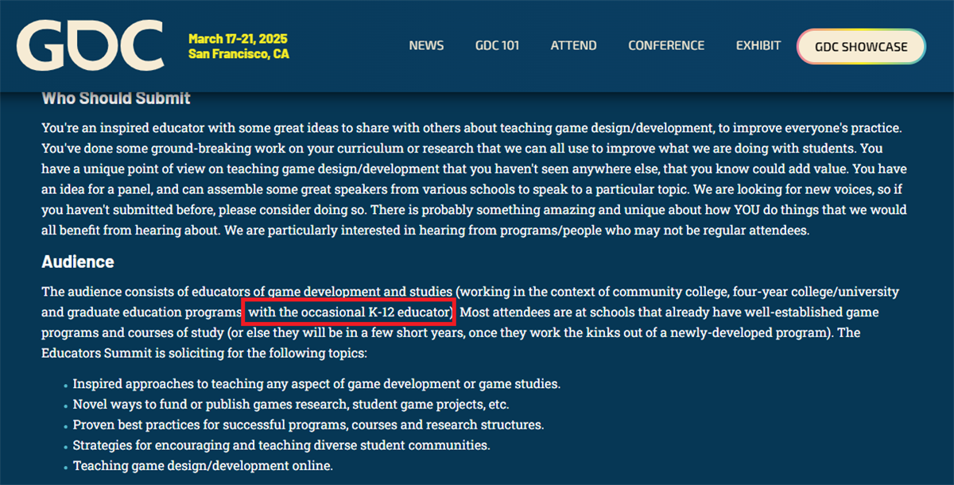
Task: Click "The audience consists of educators" sentence
Action: (x=238, y=292)
